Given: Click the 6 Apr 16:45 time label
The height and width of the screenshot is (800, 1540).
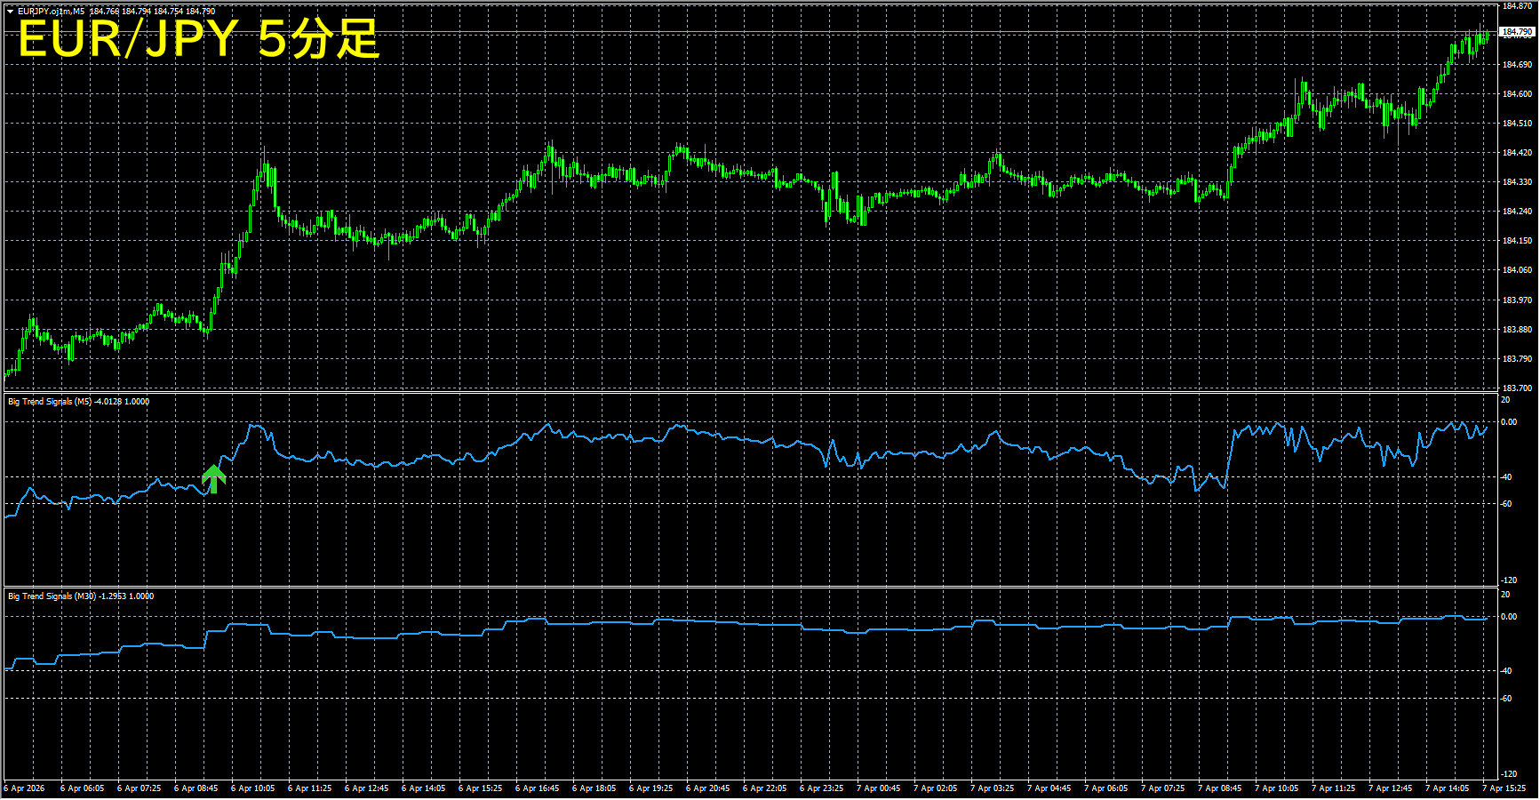Looking at the screenshot, I should point(537,788).
